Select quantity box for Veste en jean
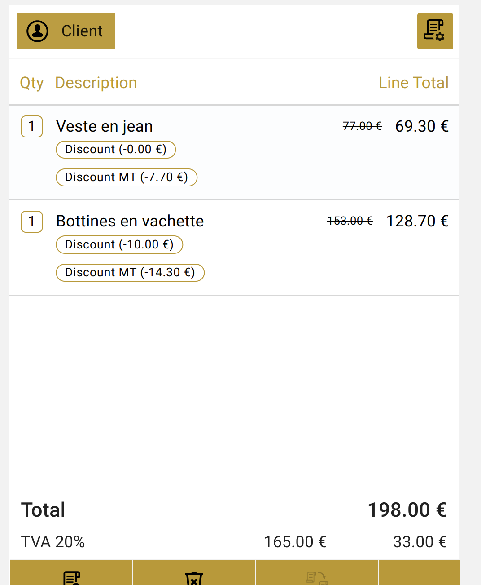 point(32,126)
